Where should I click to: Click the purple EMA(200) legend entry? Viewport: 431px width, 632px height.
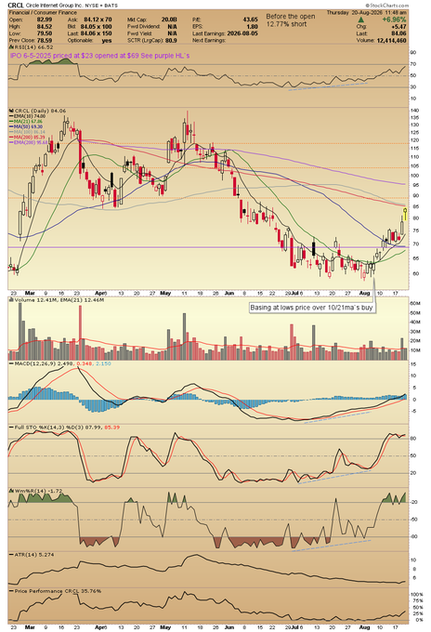click(28, 142)
